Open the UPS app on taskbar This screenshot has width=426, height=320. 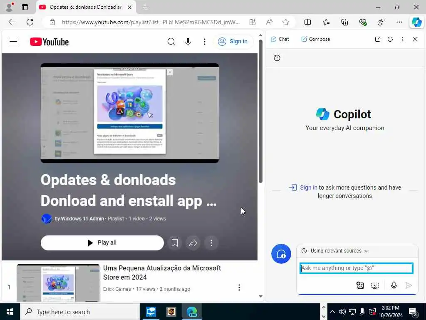click(x=171, y=312)
